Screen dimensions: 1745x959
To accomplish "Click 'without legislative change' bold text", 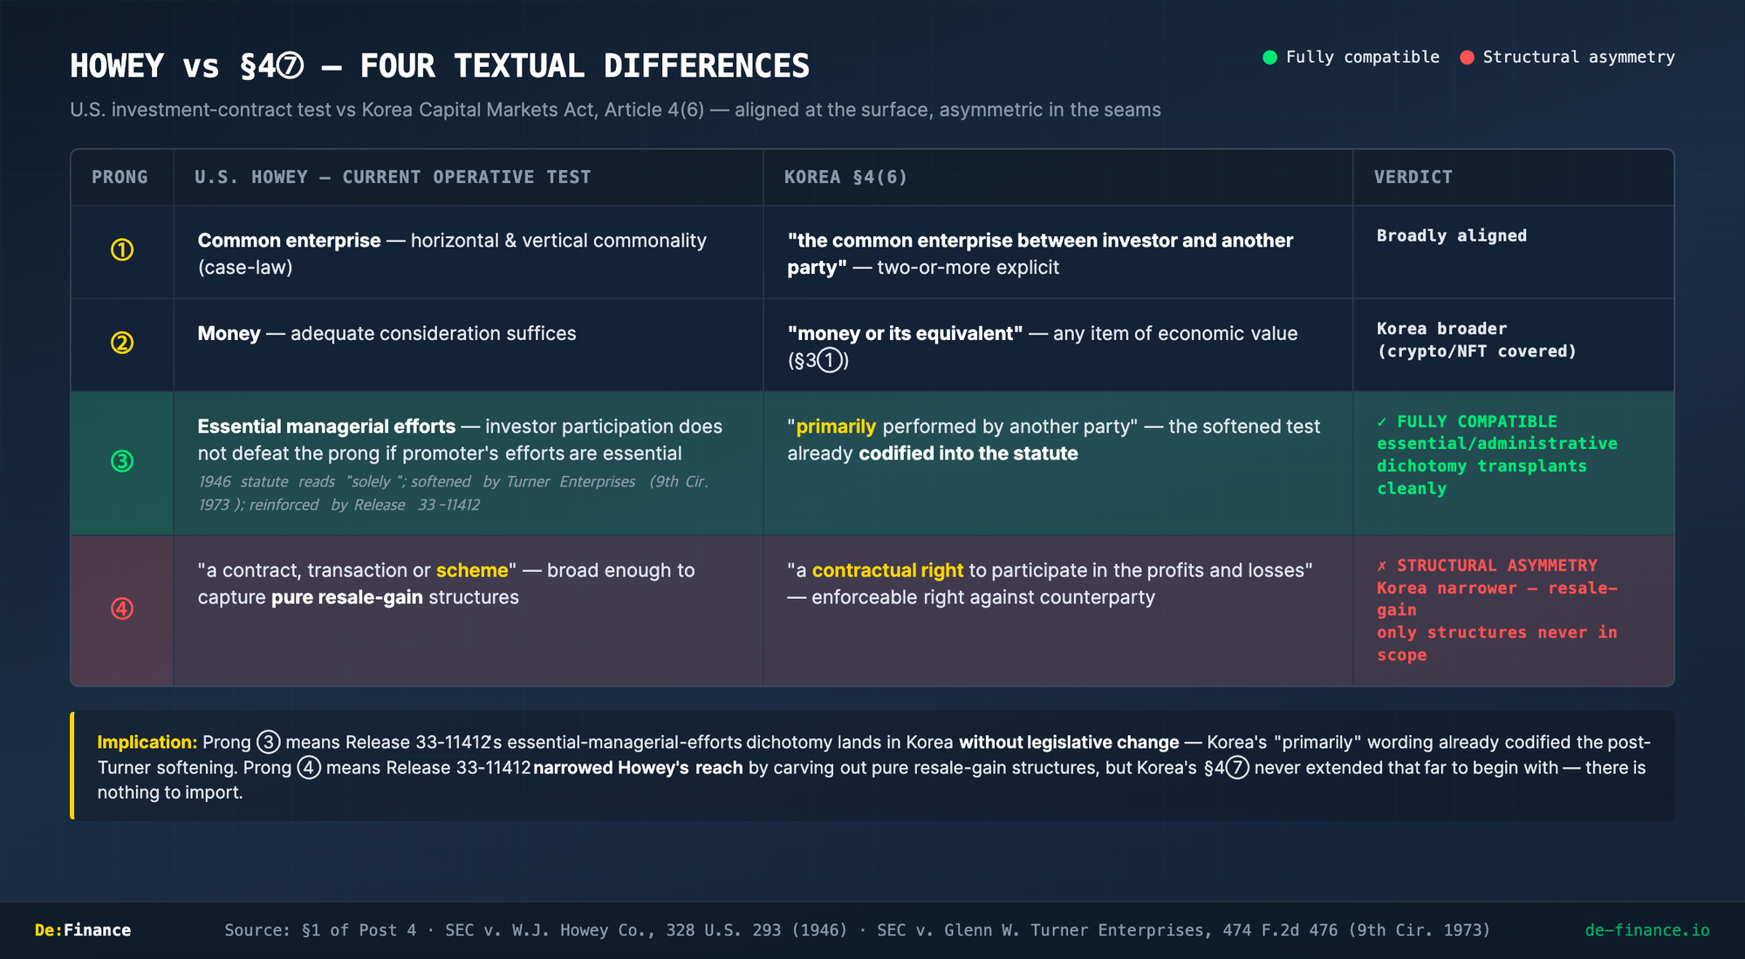I will click(x=1069, y=742).
